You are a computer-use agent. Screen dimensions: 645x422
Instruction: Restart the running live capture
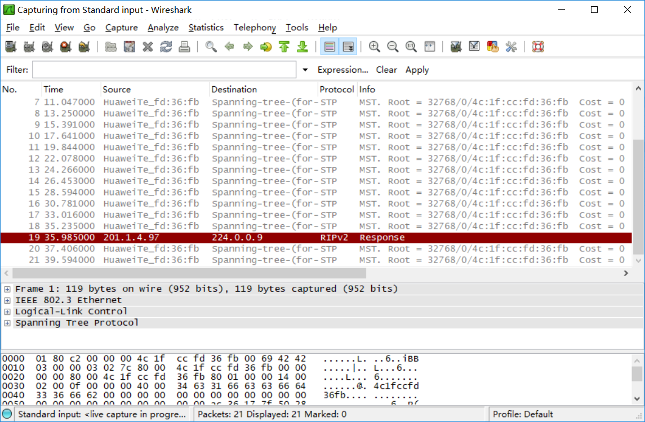[x=84, y=46]
